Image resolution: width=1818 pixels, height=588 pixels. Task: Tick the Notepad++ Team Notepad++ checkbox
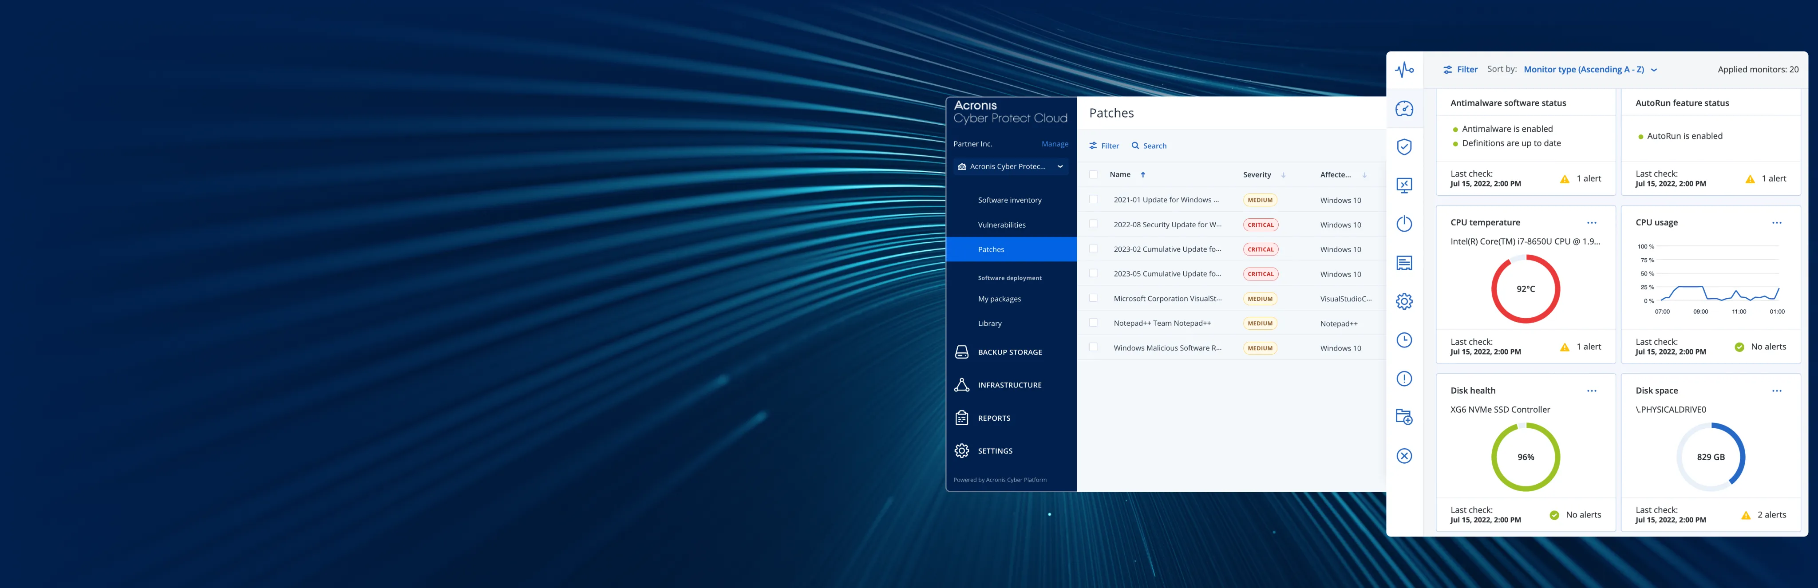click(x=1093, y=323)
